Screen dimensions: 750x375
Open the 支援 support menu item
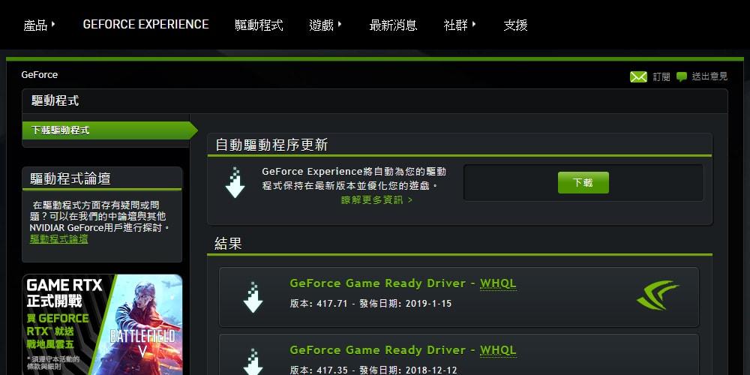(516, 25)
